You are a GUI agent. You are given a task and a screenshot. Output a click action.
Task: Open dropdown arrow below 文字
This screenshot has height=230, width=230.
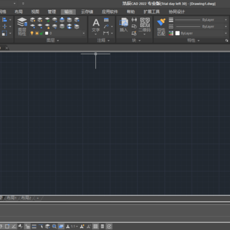point(96,34)
